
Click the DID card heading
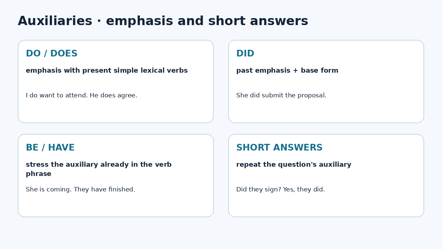coord(245,54)
